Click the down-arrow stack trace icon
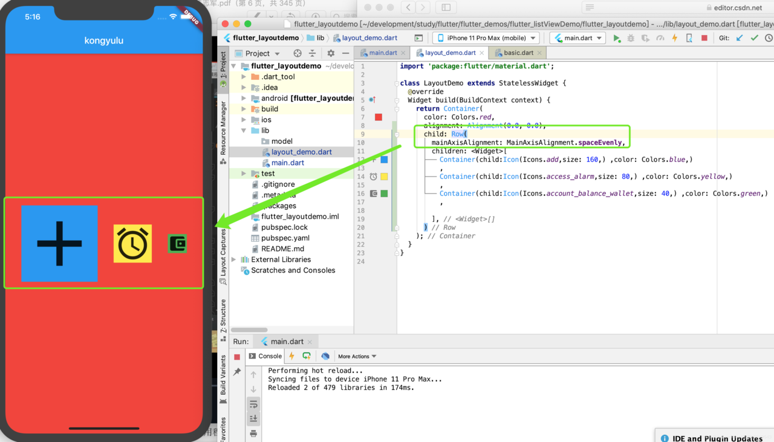774x442 pixels. [253, 389]
